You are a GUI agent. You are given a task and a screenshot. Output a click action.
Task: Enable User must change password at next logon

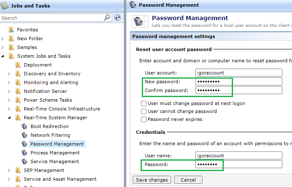tap(143, 103)
